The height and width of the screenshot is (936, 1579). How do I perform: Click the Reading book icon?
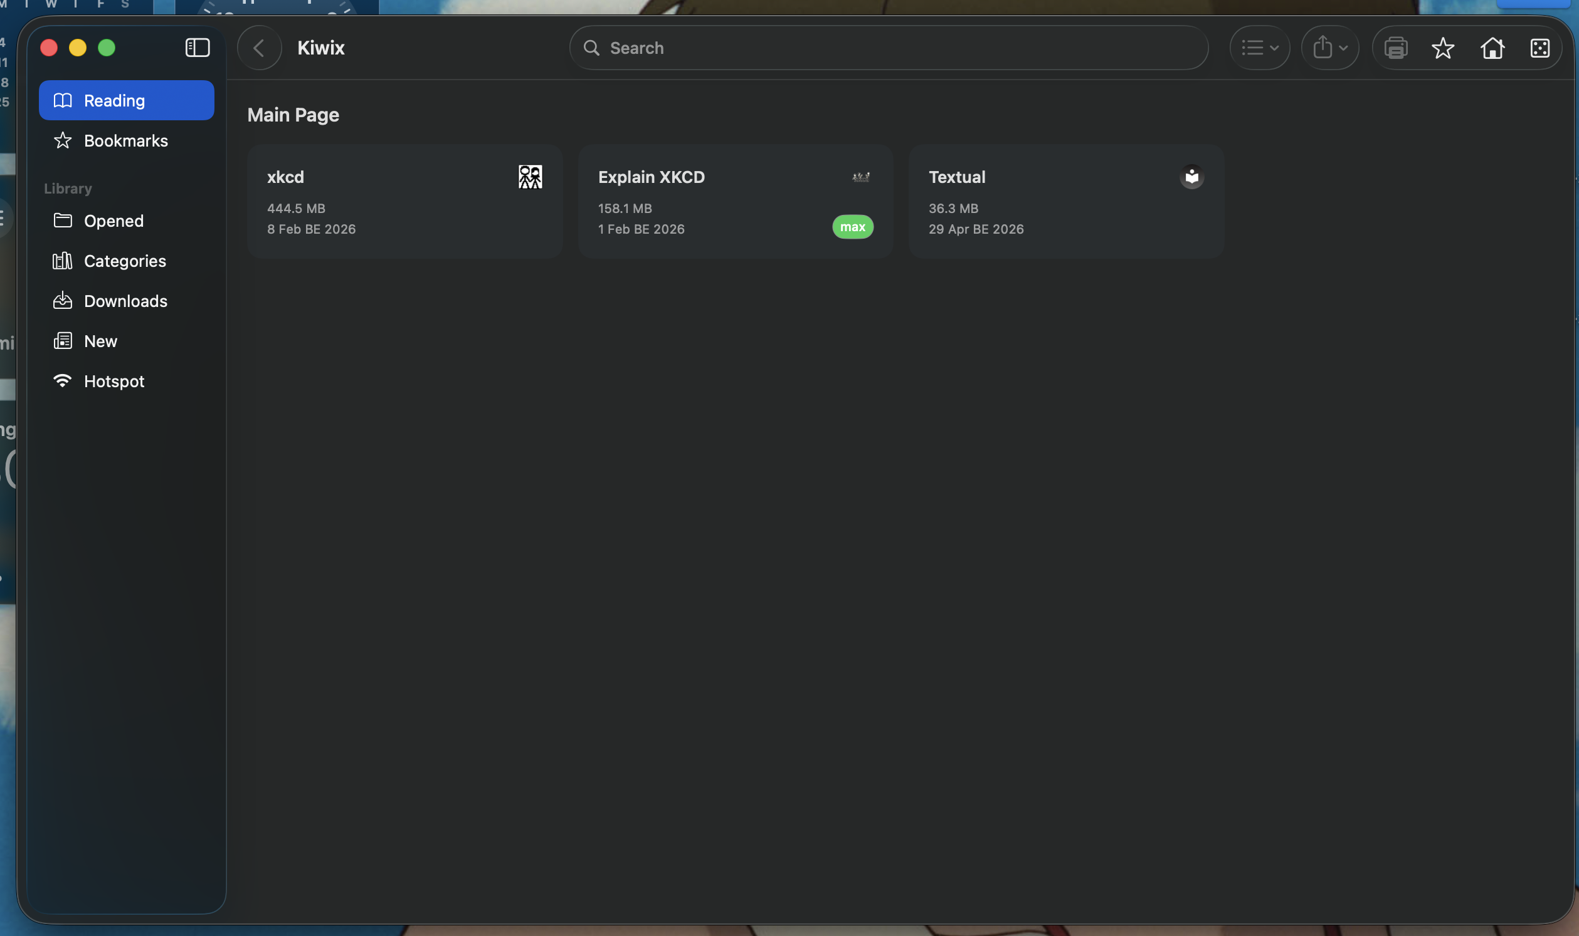63,100
